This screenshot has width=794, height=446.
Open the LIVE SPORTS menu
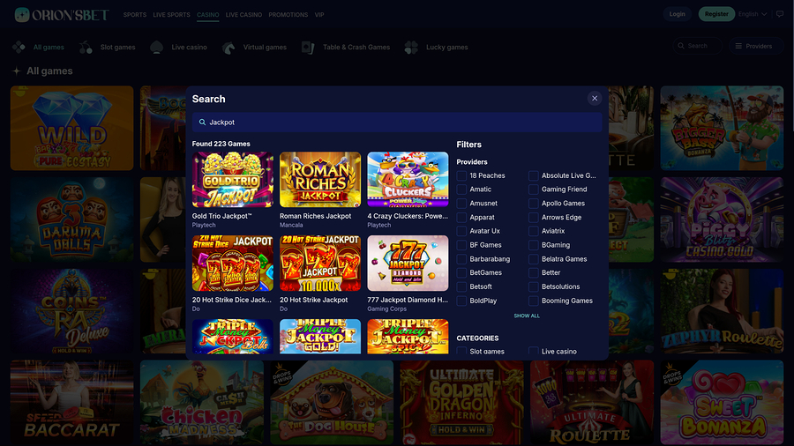[x=172, y=15]
